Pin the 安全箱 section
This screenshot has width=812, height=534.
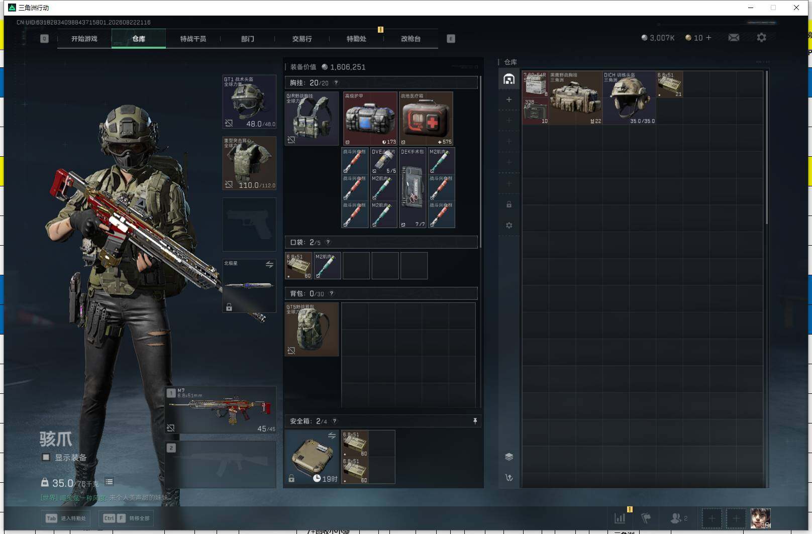475,421
